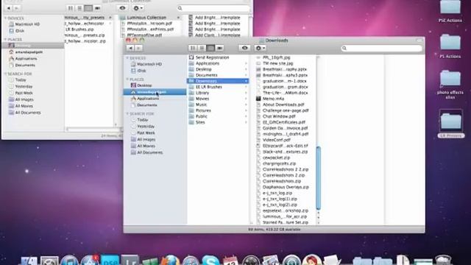471x265 pixels.
Task: Collapse DEVICES section in Downloads window sidebar
Action: pos(127,58)
